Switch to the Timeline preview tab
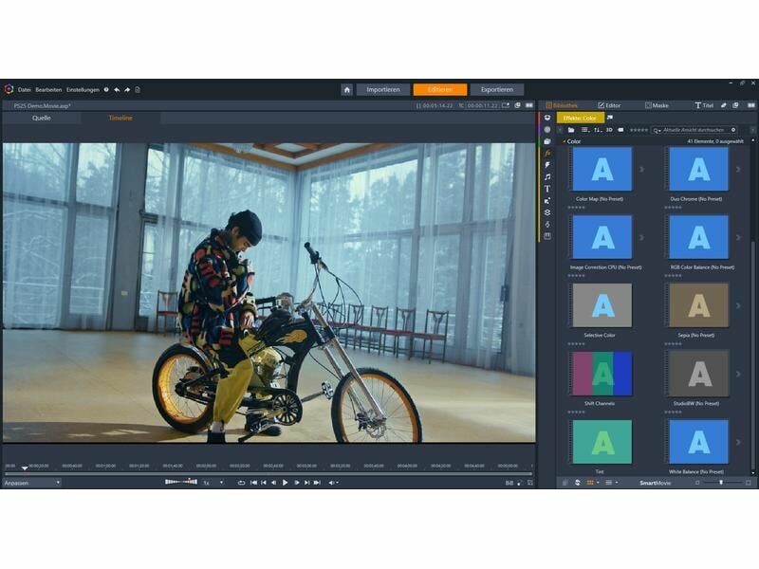This screenshot has height=569, width=759. pyautogui.click(x=120, y=118)
